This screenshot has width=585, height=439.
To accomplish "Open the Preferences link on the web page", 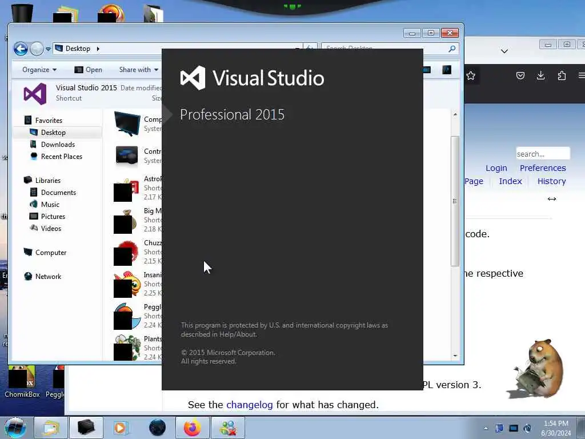I will pyautogui.click(x=543, y=168).
